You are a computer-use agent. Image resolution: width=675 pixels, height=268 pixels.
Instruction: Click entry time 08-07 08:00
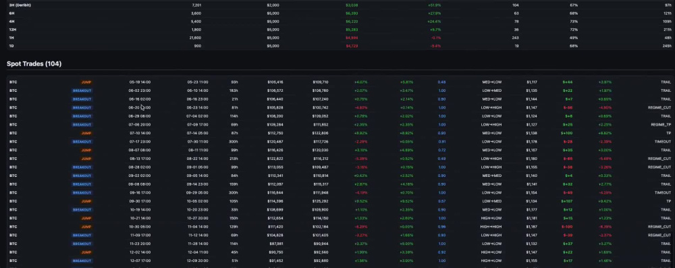click(x=140, y=151)
